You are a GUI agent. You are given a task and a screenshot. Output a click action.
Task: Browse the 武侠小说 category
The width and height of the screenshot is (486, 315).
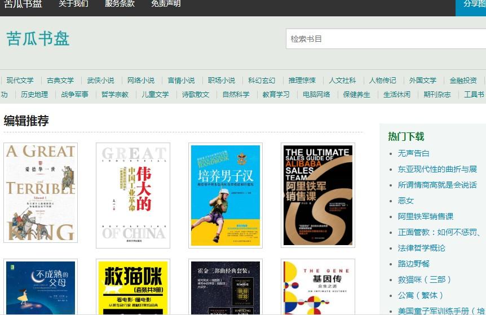pyautogui.click(x=101, y=81)
